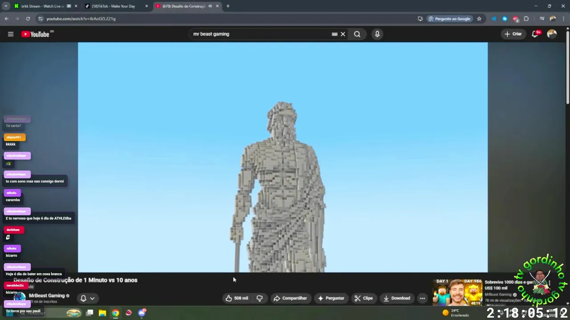Open YouTube notifications bell with 9+ badge
The height and width of the screenshot is (320, 570).
(536, 34)
